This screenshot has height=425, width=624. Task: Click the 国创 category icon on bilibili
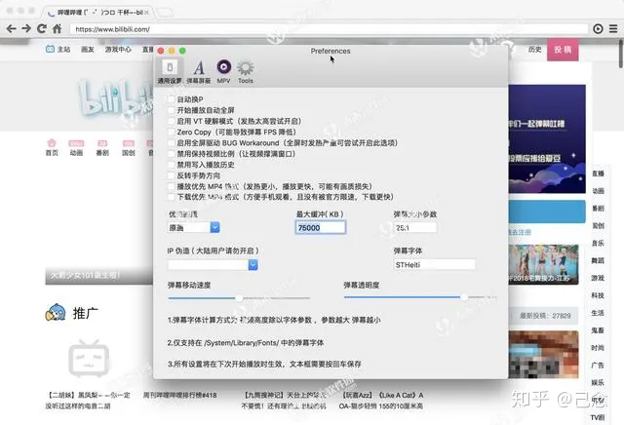(x=128, y=147)
